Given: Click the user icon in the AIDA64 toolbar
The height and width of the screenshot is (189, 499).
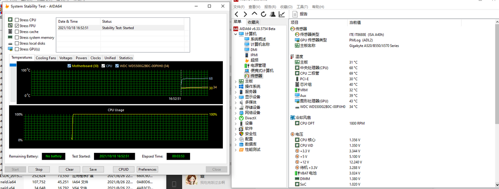Looking at the screenshot, I should pyautogui.click(x=272, y=14).
